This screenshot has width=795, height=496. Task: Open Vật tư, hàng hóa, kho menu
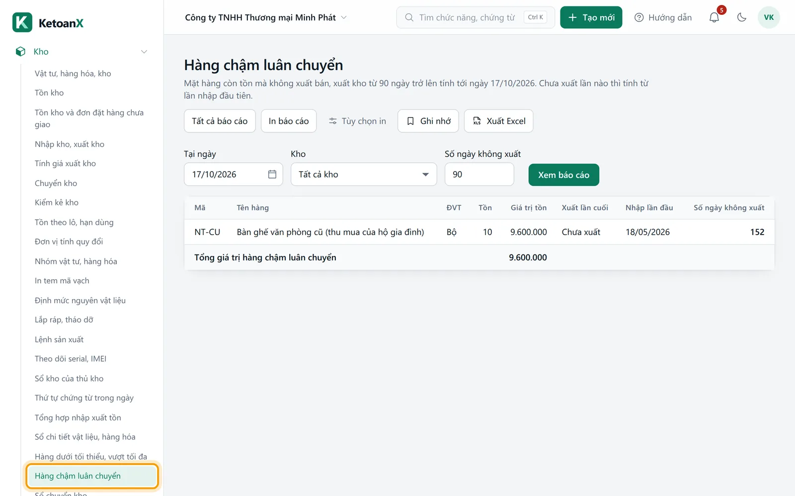(73, 73)
